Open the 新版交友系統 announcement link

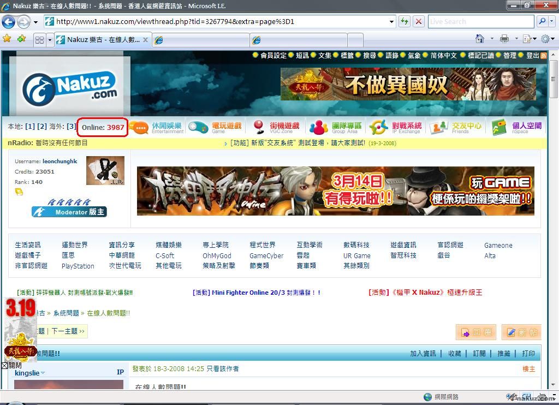(x=298, y=143)
